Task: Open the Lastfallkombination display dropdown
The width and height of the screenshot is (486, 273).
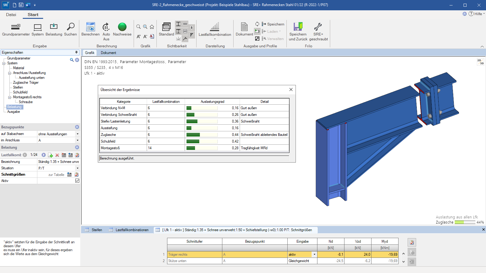Action: [x=215, y=32]
